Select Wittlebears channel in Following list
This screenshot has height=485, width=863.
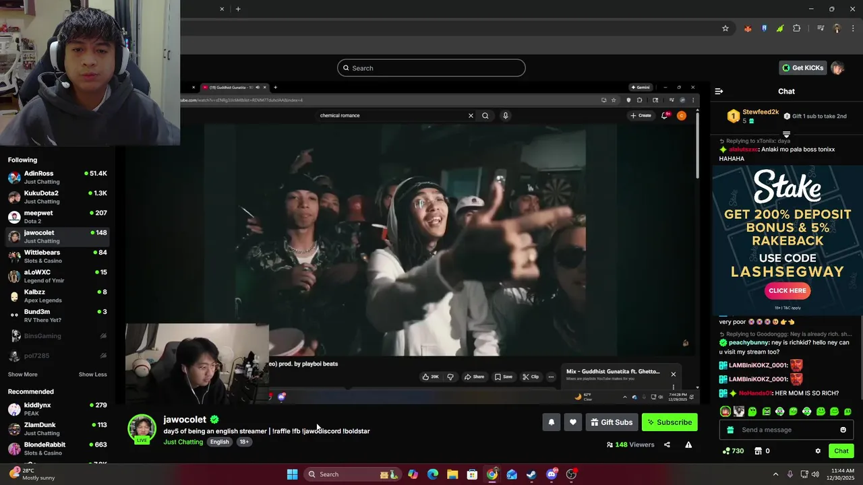coord(58,256)
